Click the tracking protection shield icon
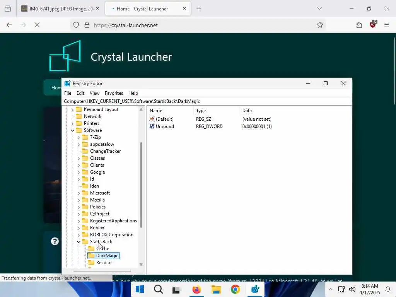Image resolution: width=396 pixels, height=297 pixels. pos(76,25)
